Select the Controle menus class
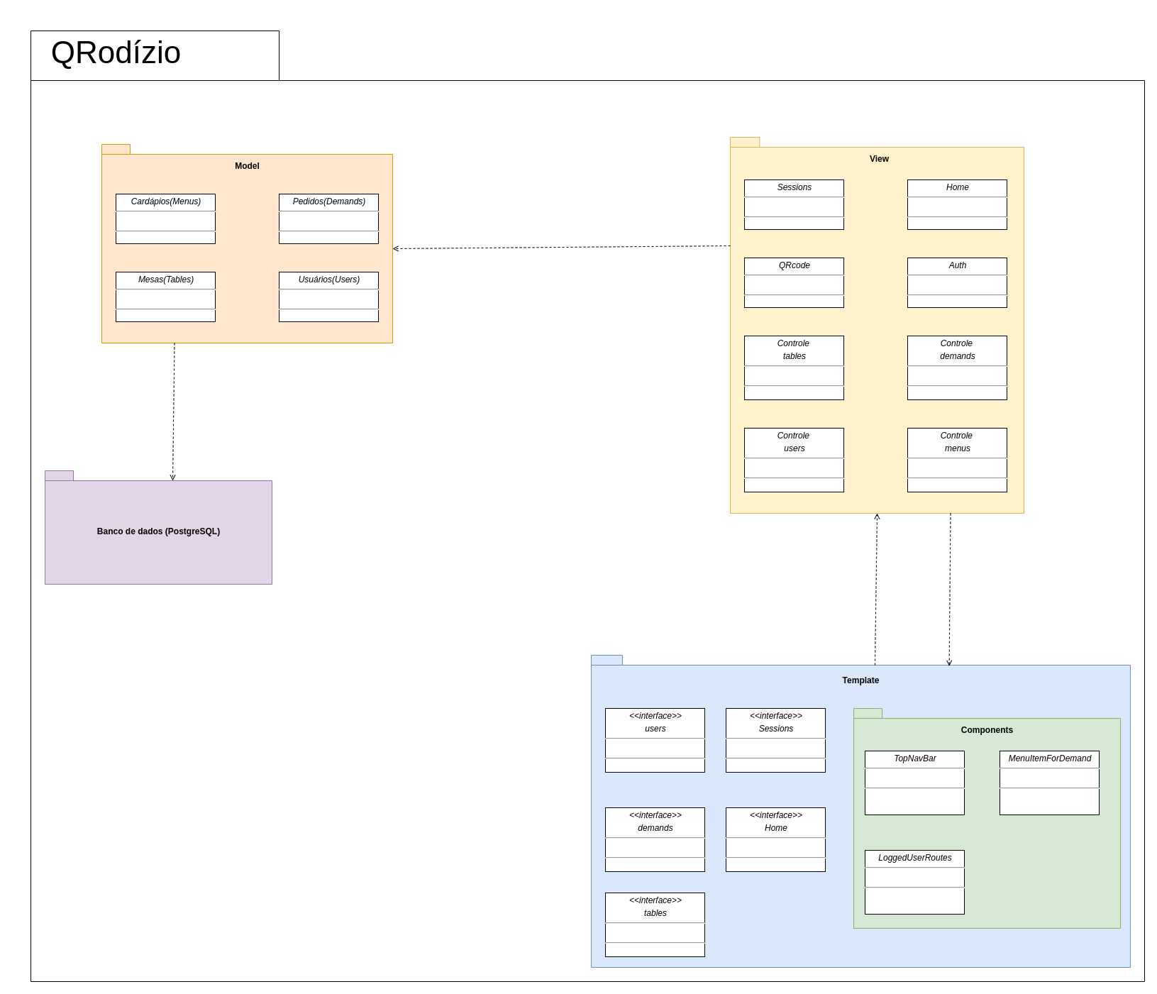This screenshot has height=994, width=1157. click(x=957, y=460)
